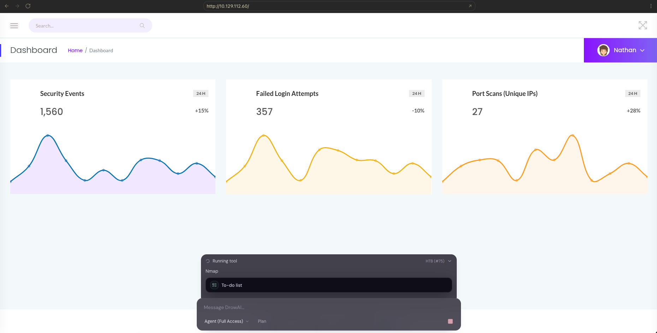
Task: Click the 24H badge on Port Scans
Action: pyautogui.click(x=633, y=93)
